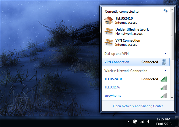Click the 'Currently connected to:' heading
The image size is (179, 127).
tap(122, 12)
